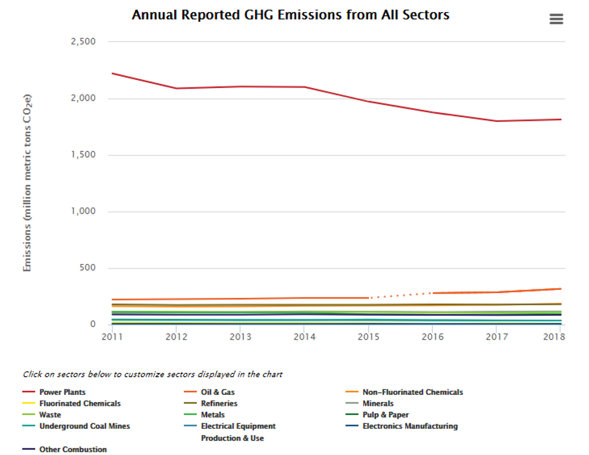Image resolution: width=589 pixels, height=455 pixels.
Task: Toggle Underground Coal Mines visibility
Action: pos(86,426)
